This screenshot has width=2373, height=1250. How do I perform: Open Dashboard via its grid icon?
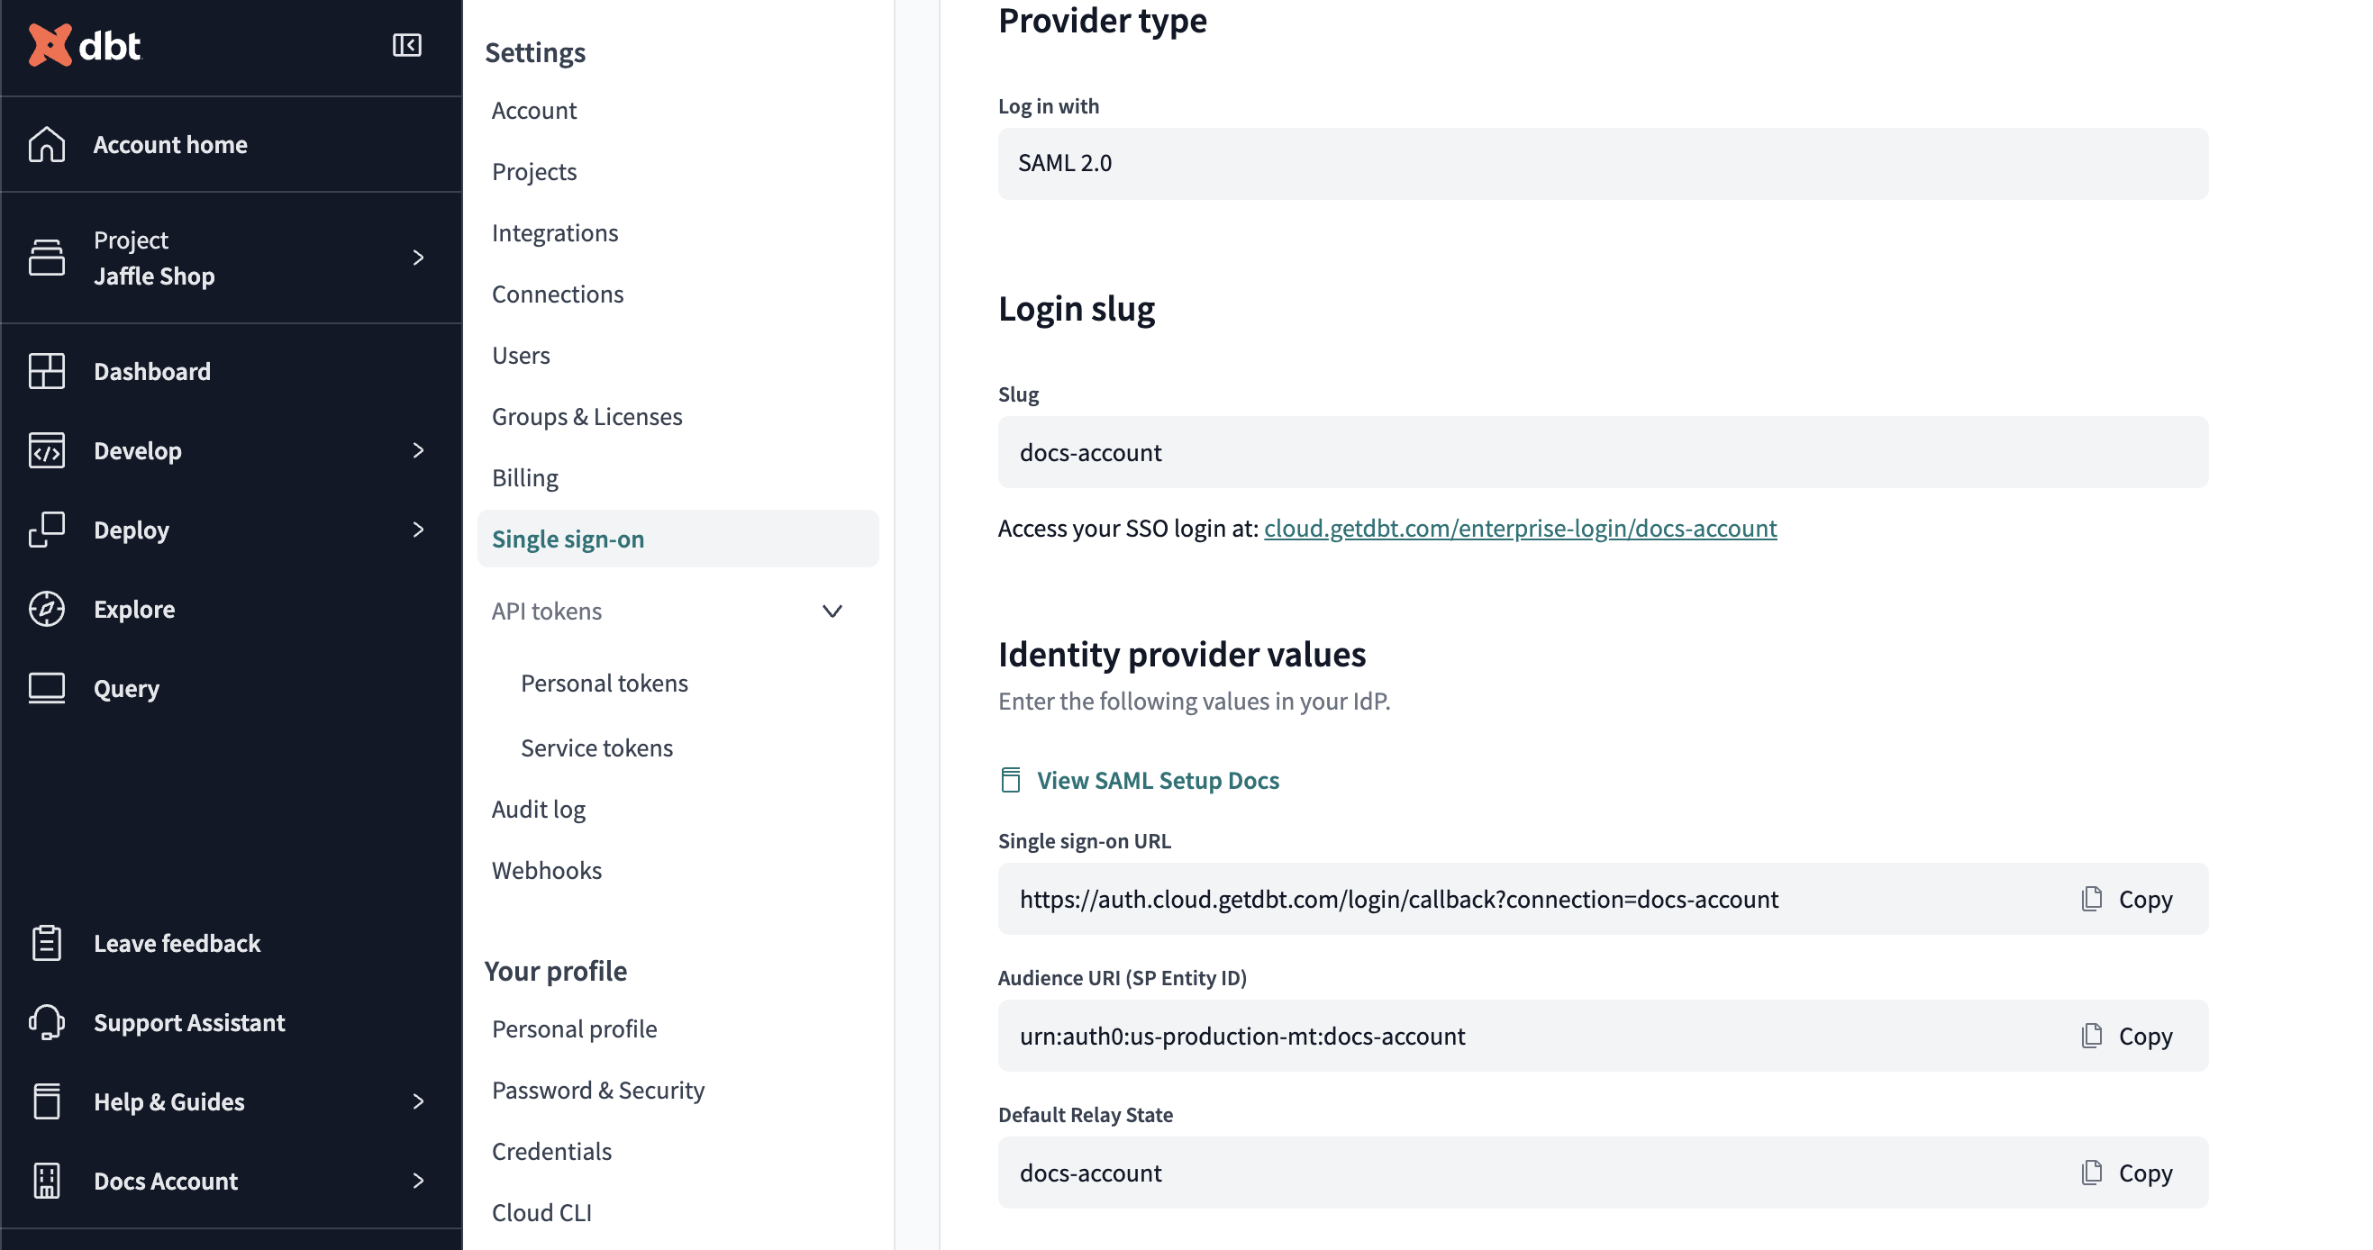pyautogui.click(x=48, y=371)
